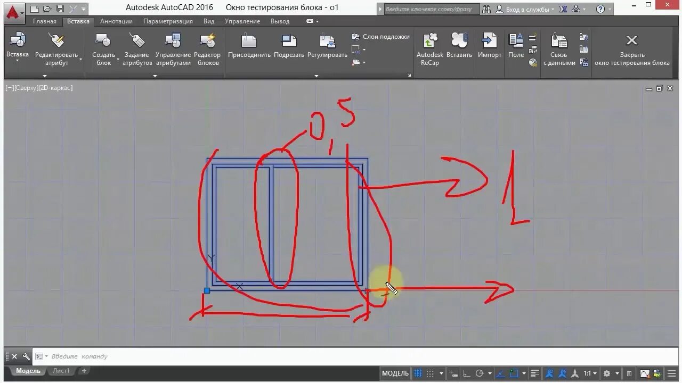
Task: Click the Импорт icon
Action: point(489,40)
